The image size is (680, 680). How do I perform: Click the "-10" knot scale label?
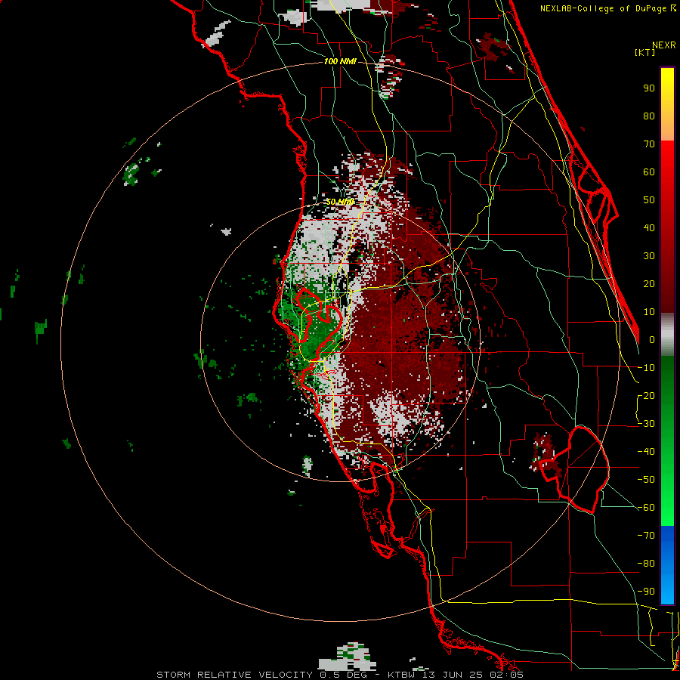click(646, 368)
